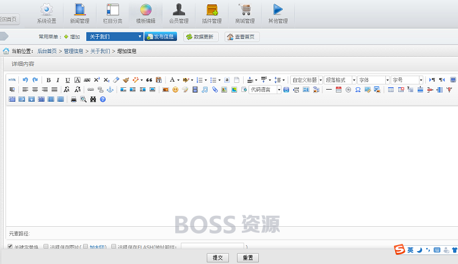Delete table with red X icon
Image resolution: width=458 pixels, height=264 pixels.
tap(401, 90)
